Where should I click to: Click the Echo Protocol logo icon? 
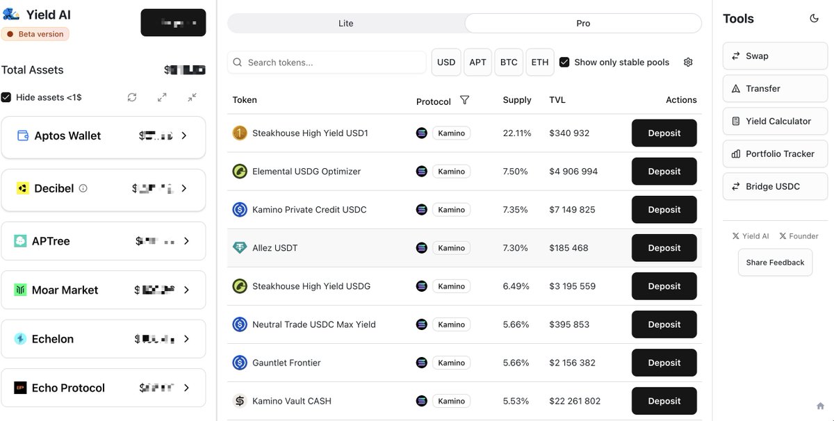pos(20,388)
